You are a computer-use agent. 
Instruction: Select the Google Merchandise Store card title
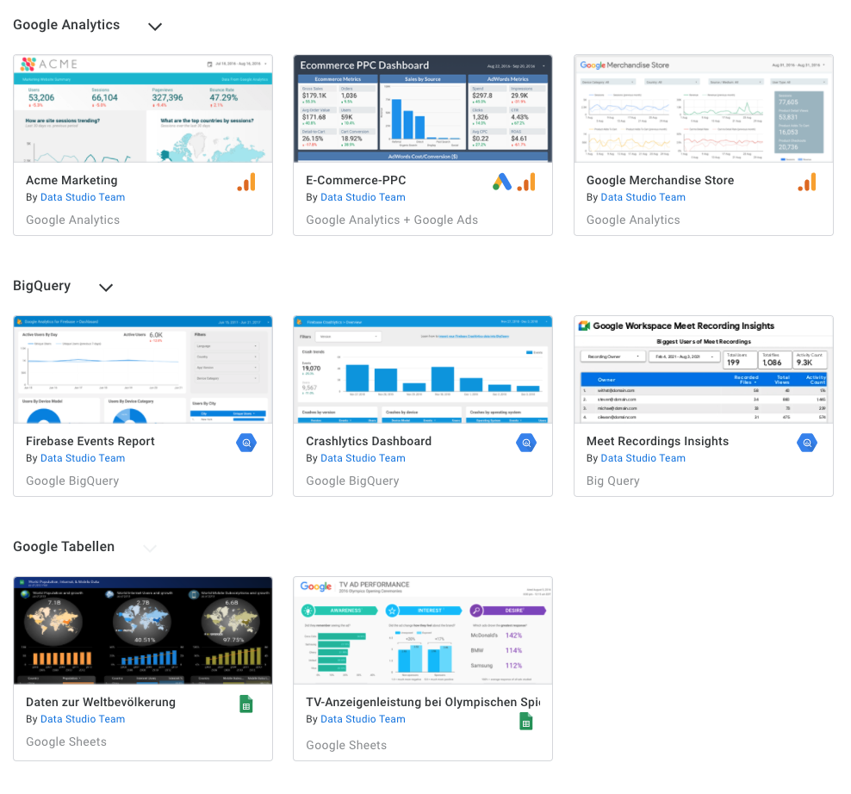(660, 180)
